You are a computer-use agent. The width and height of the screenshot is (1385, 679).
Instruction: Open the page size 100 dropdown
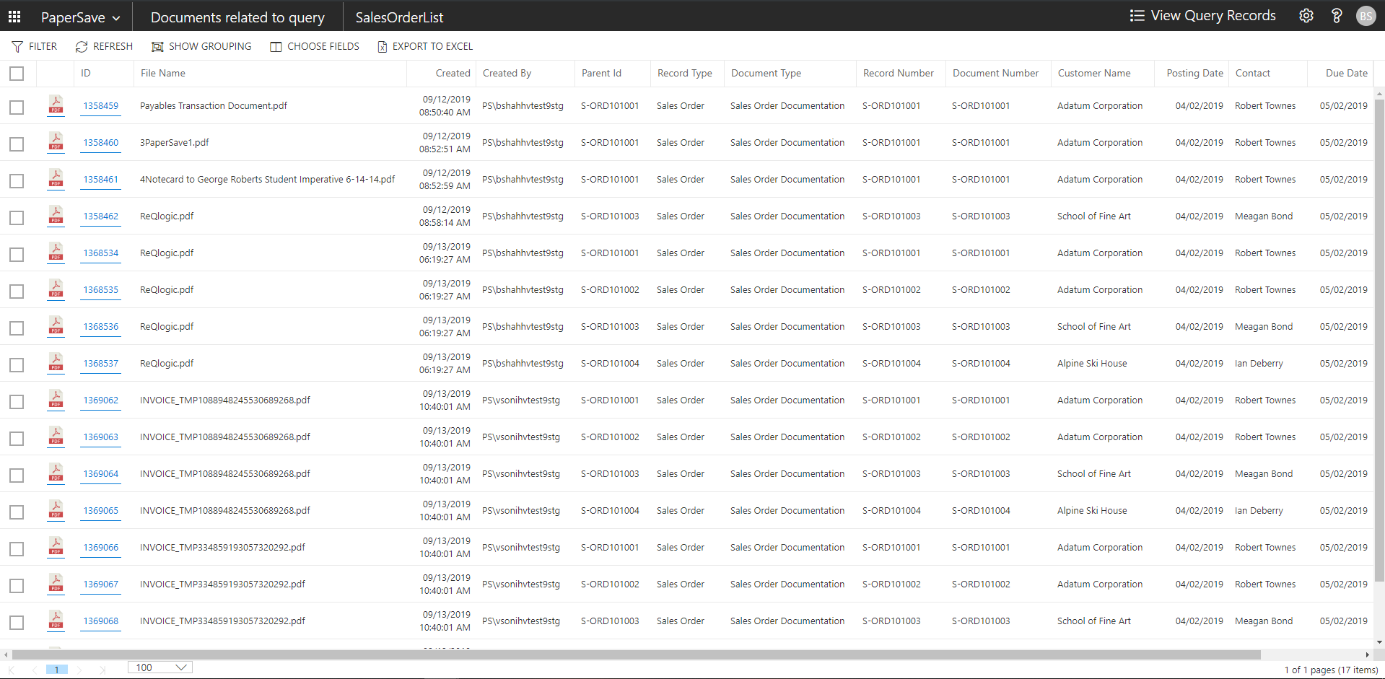tap(160, 667)
